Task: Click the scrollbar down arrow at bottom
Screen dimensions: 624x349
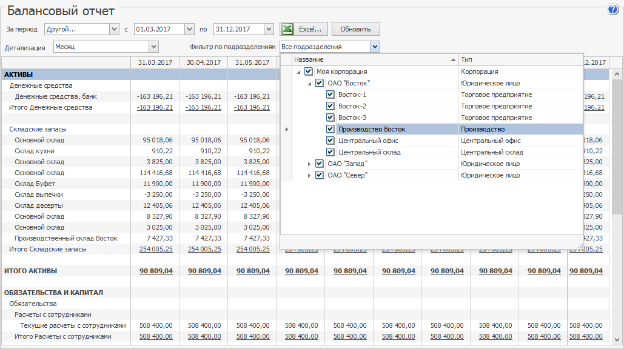Action: pyautogui.click(x=616, y=339)
